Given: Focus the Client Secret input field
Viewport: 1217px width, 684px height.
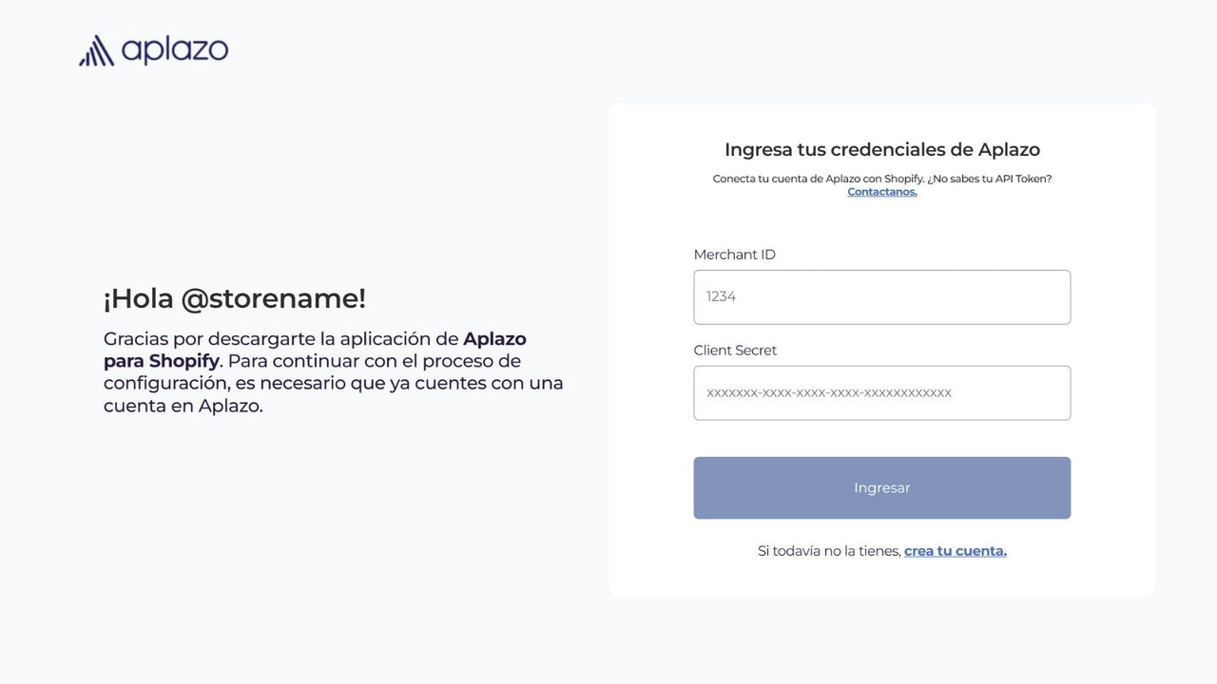Looking at the screenshot, I should tap(881, 392).
